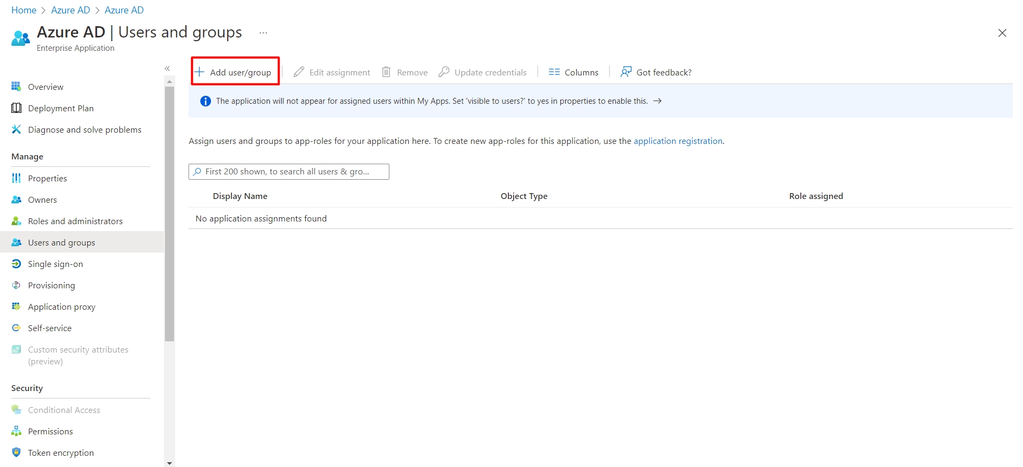This screenshot has height=467, width=1023.
Task: Open Overview in the left menu
Action: 46,87
